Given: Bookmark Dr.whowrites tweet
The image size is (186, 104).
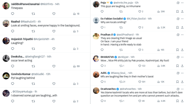Looking at the screenshot, I should click(x=177, y=101).
